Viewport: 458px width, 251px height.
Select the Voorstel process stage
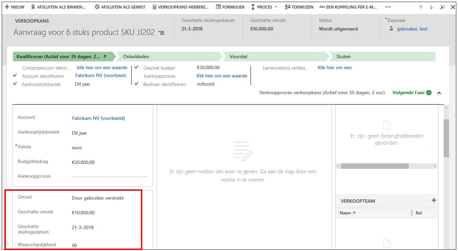point(276,57)
